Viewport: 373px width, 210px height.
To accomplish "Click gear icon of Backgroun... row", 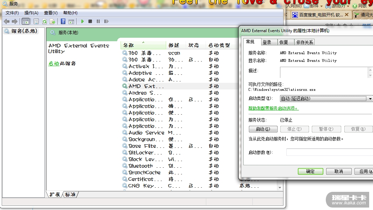I will (x=125, y=139).
